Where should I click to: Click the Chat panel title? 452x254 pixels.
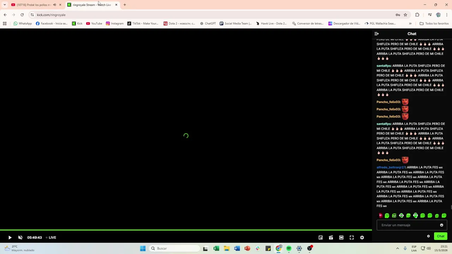(x=412, y=34)
